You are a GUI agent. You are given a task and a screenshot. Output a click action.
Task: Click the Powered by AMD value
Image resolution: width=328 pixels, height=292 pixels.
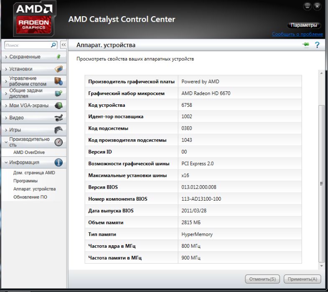200,82
